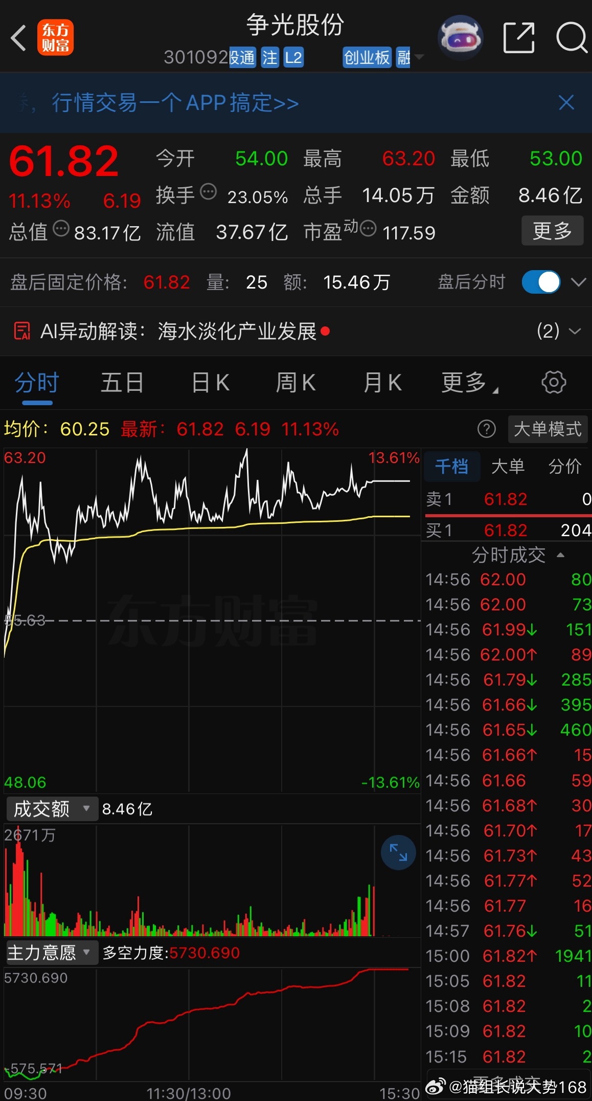This screenshot has height=1101, width=592.
Task: Select the 大单 tab
Action: pyautogui.click(x=508, y=466)
